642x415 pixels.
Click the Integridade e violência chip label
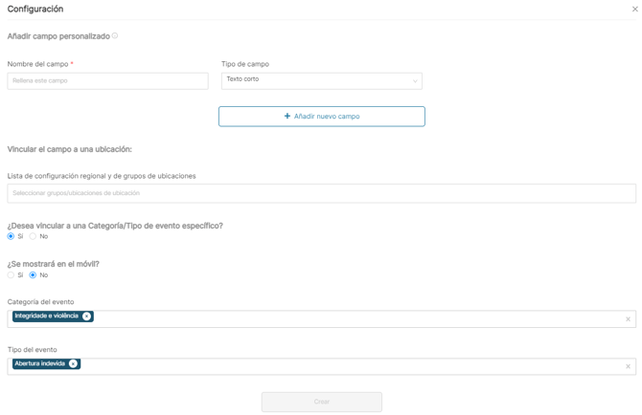47,317
